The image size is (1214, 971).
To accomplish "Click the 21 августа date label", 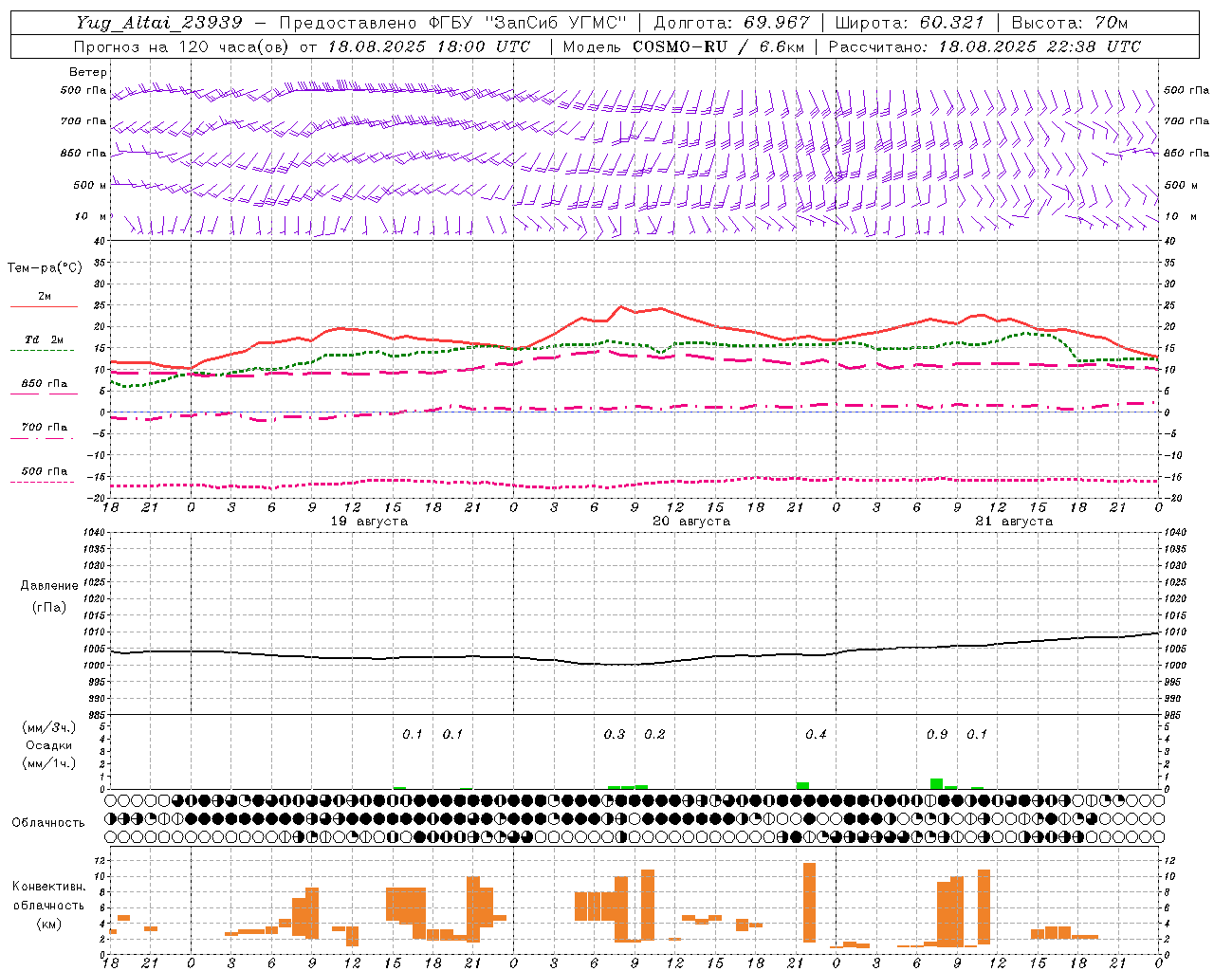I will tap(1014, 522).
